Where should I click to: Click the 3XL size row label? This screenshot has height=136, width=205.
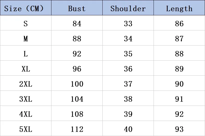tap(26, 99)
